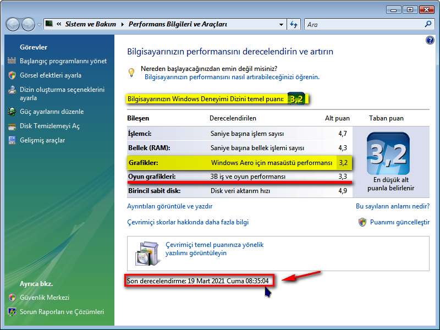Image resolution: width=440 pixels, height=330 pixels.
Task: Select the İşlemci component row label
Action: pyautogui.click(x=140, y=134)
